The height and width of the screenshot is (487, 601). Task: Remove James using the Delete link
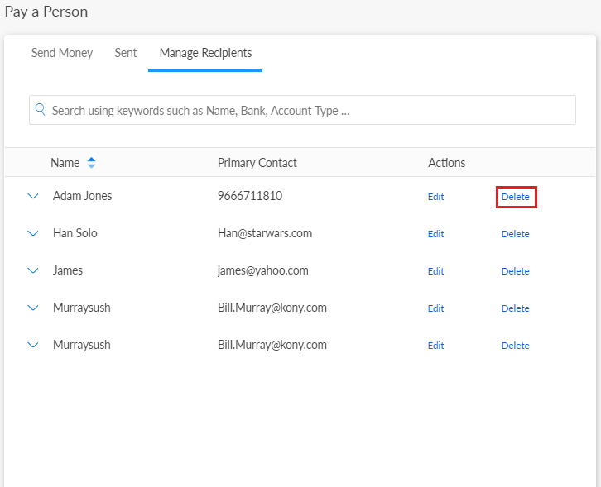tap(515, 271)
